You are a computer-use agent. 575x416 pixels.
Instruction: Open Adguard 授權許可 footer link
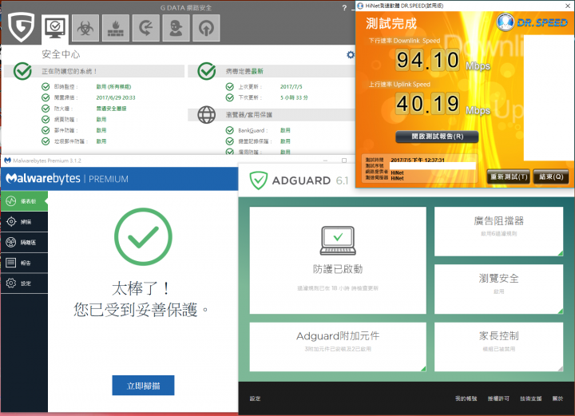click(x=498, y=398)
